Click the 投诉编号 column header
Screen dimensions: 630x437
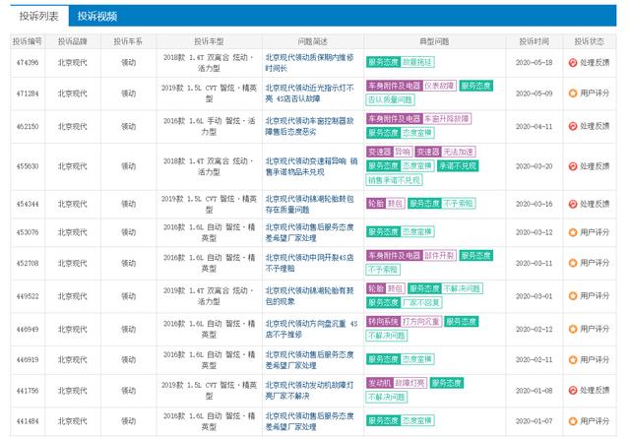(x=28, y=41)
